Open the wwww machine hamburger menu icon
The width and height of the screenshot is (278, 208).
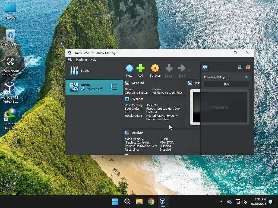(114, 87)
